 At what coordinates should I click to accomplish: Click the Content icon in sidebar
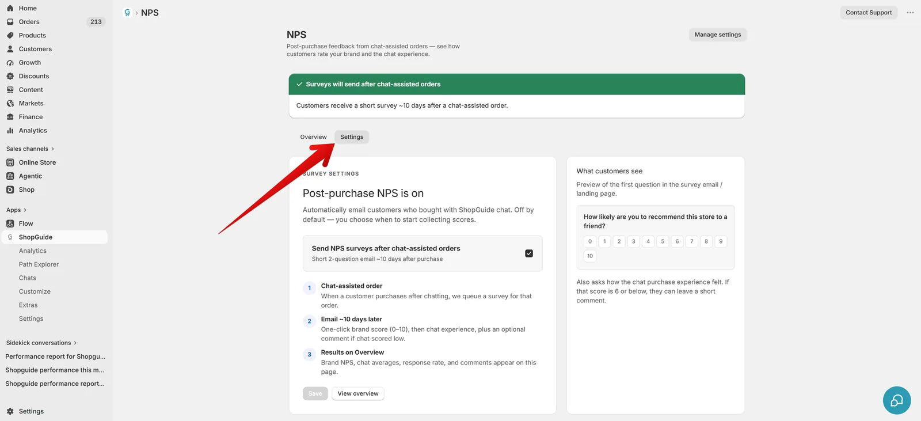click(x=10, y=90)
